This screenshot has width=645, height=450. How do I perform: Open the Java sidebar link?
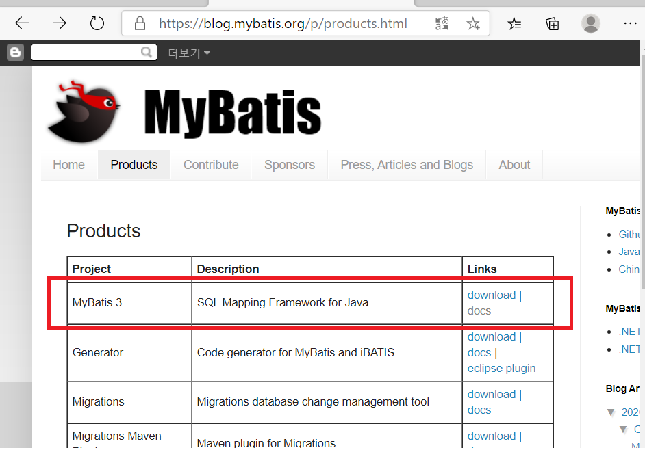pos(629,252)
